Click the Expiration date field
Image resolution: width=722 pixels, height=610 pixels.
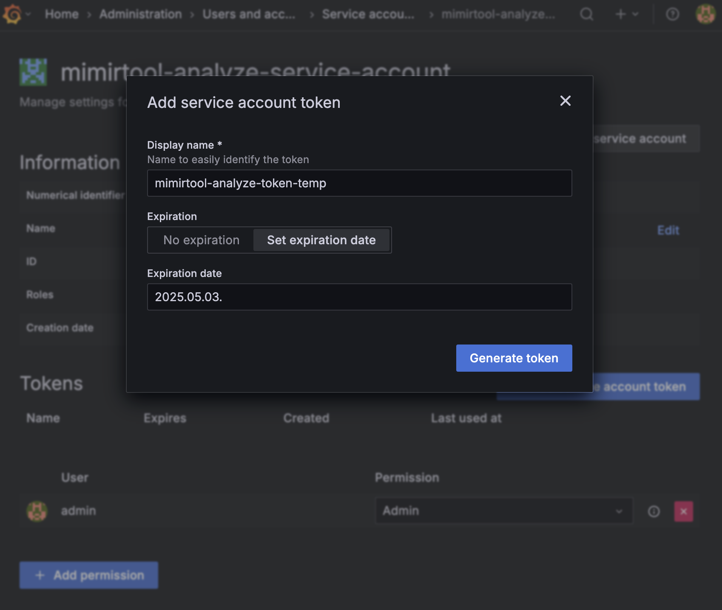[x=359, y=297]
